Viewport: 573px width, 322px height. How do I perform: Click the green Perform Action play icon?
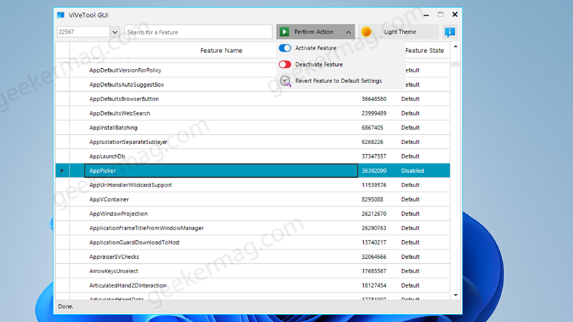click(x=284, y=32)
